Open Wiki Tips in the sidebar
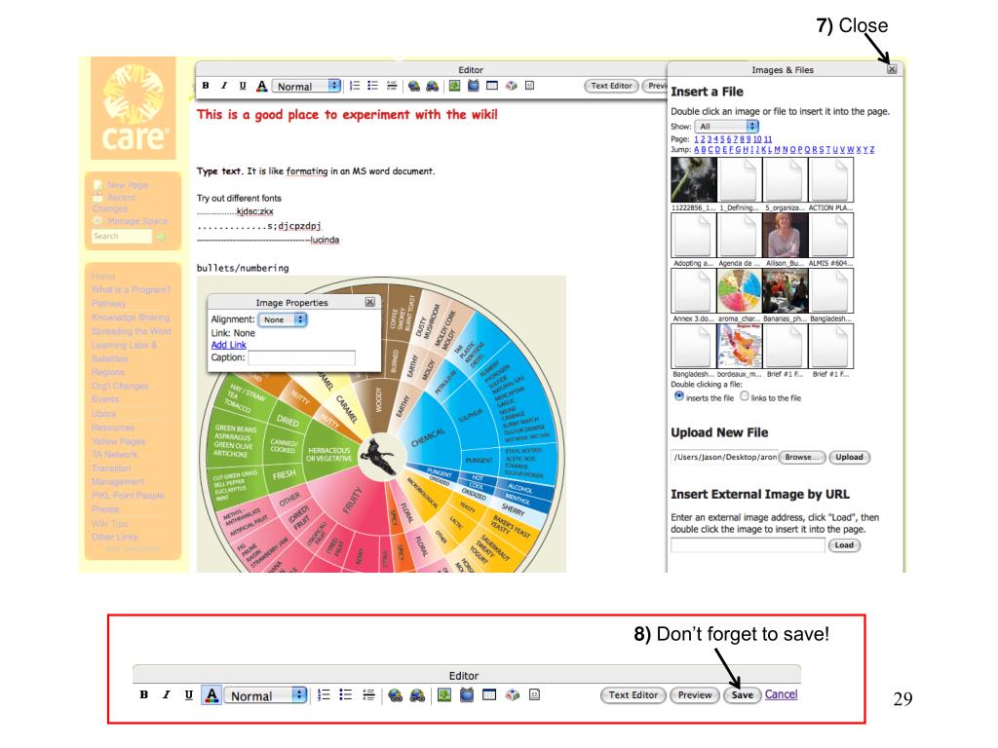Screen dimensions: 998x748 [109, 523]
